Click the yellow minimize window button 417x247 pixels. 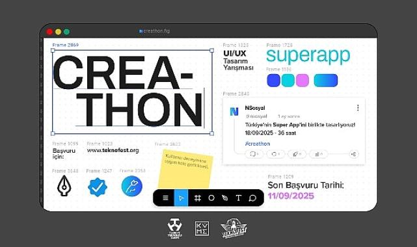(58, 32)
